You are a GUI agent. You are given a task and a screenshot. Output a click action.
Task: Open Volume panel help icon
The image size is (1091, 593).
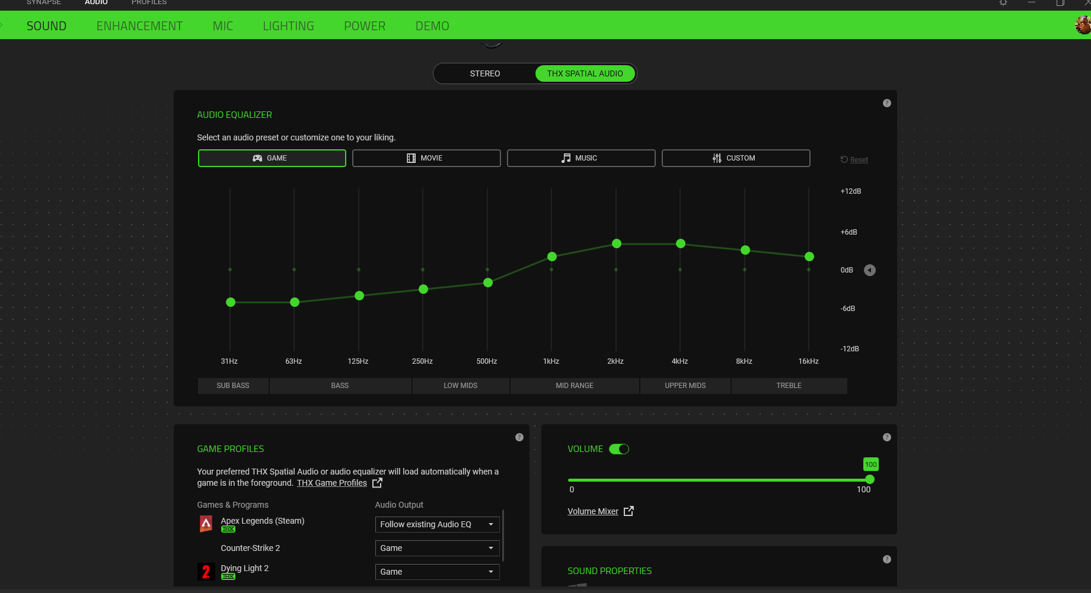[887, 437]
